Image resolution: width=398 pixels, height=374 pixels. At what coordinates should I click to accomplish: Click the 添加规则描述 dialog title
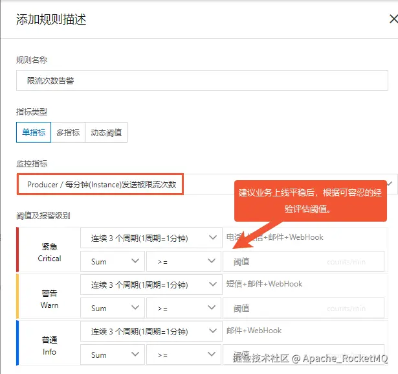tap(51, 19)
